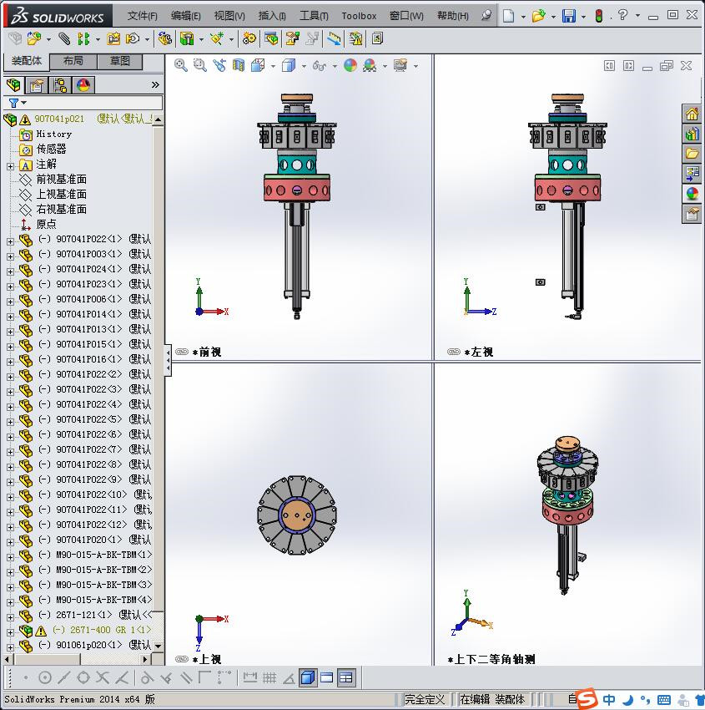Toggle the left view link icon
The image size is (705, 710).
(454, 352)
